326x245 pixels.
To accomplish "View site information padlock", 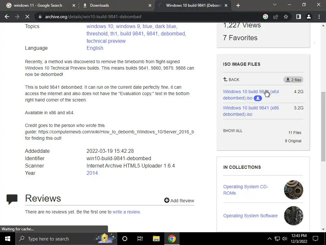I will click(40, 17).
